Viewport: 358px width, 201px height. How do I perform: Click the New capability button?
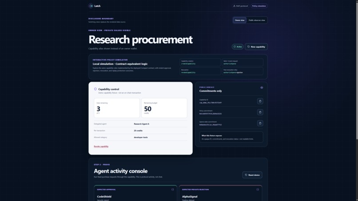[256, 47]
